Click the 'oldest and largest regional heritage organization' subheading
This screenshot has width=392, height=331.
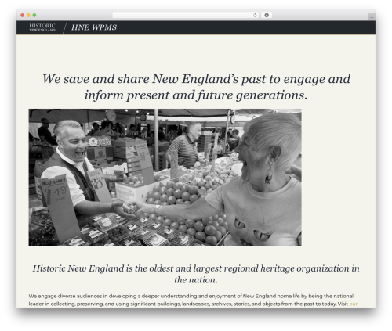coord(196,274)
